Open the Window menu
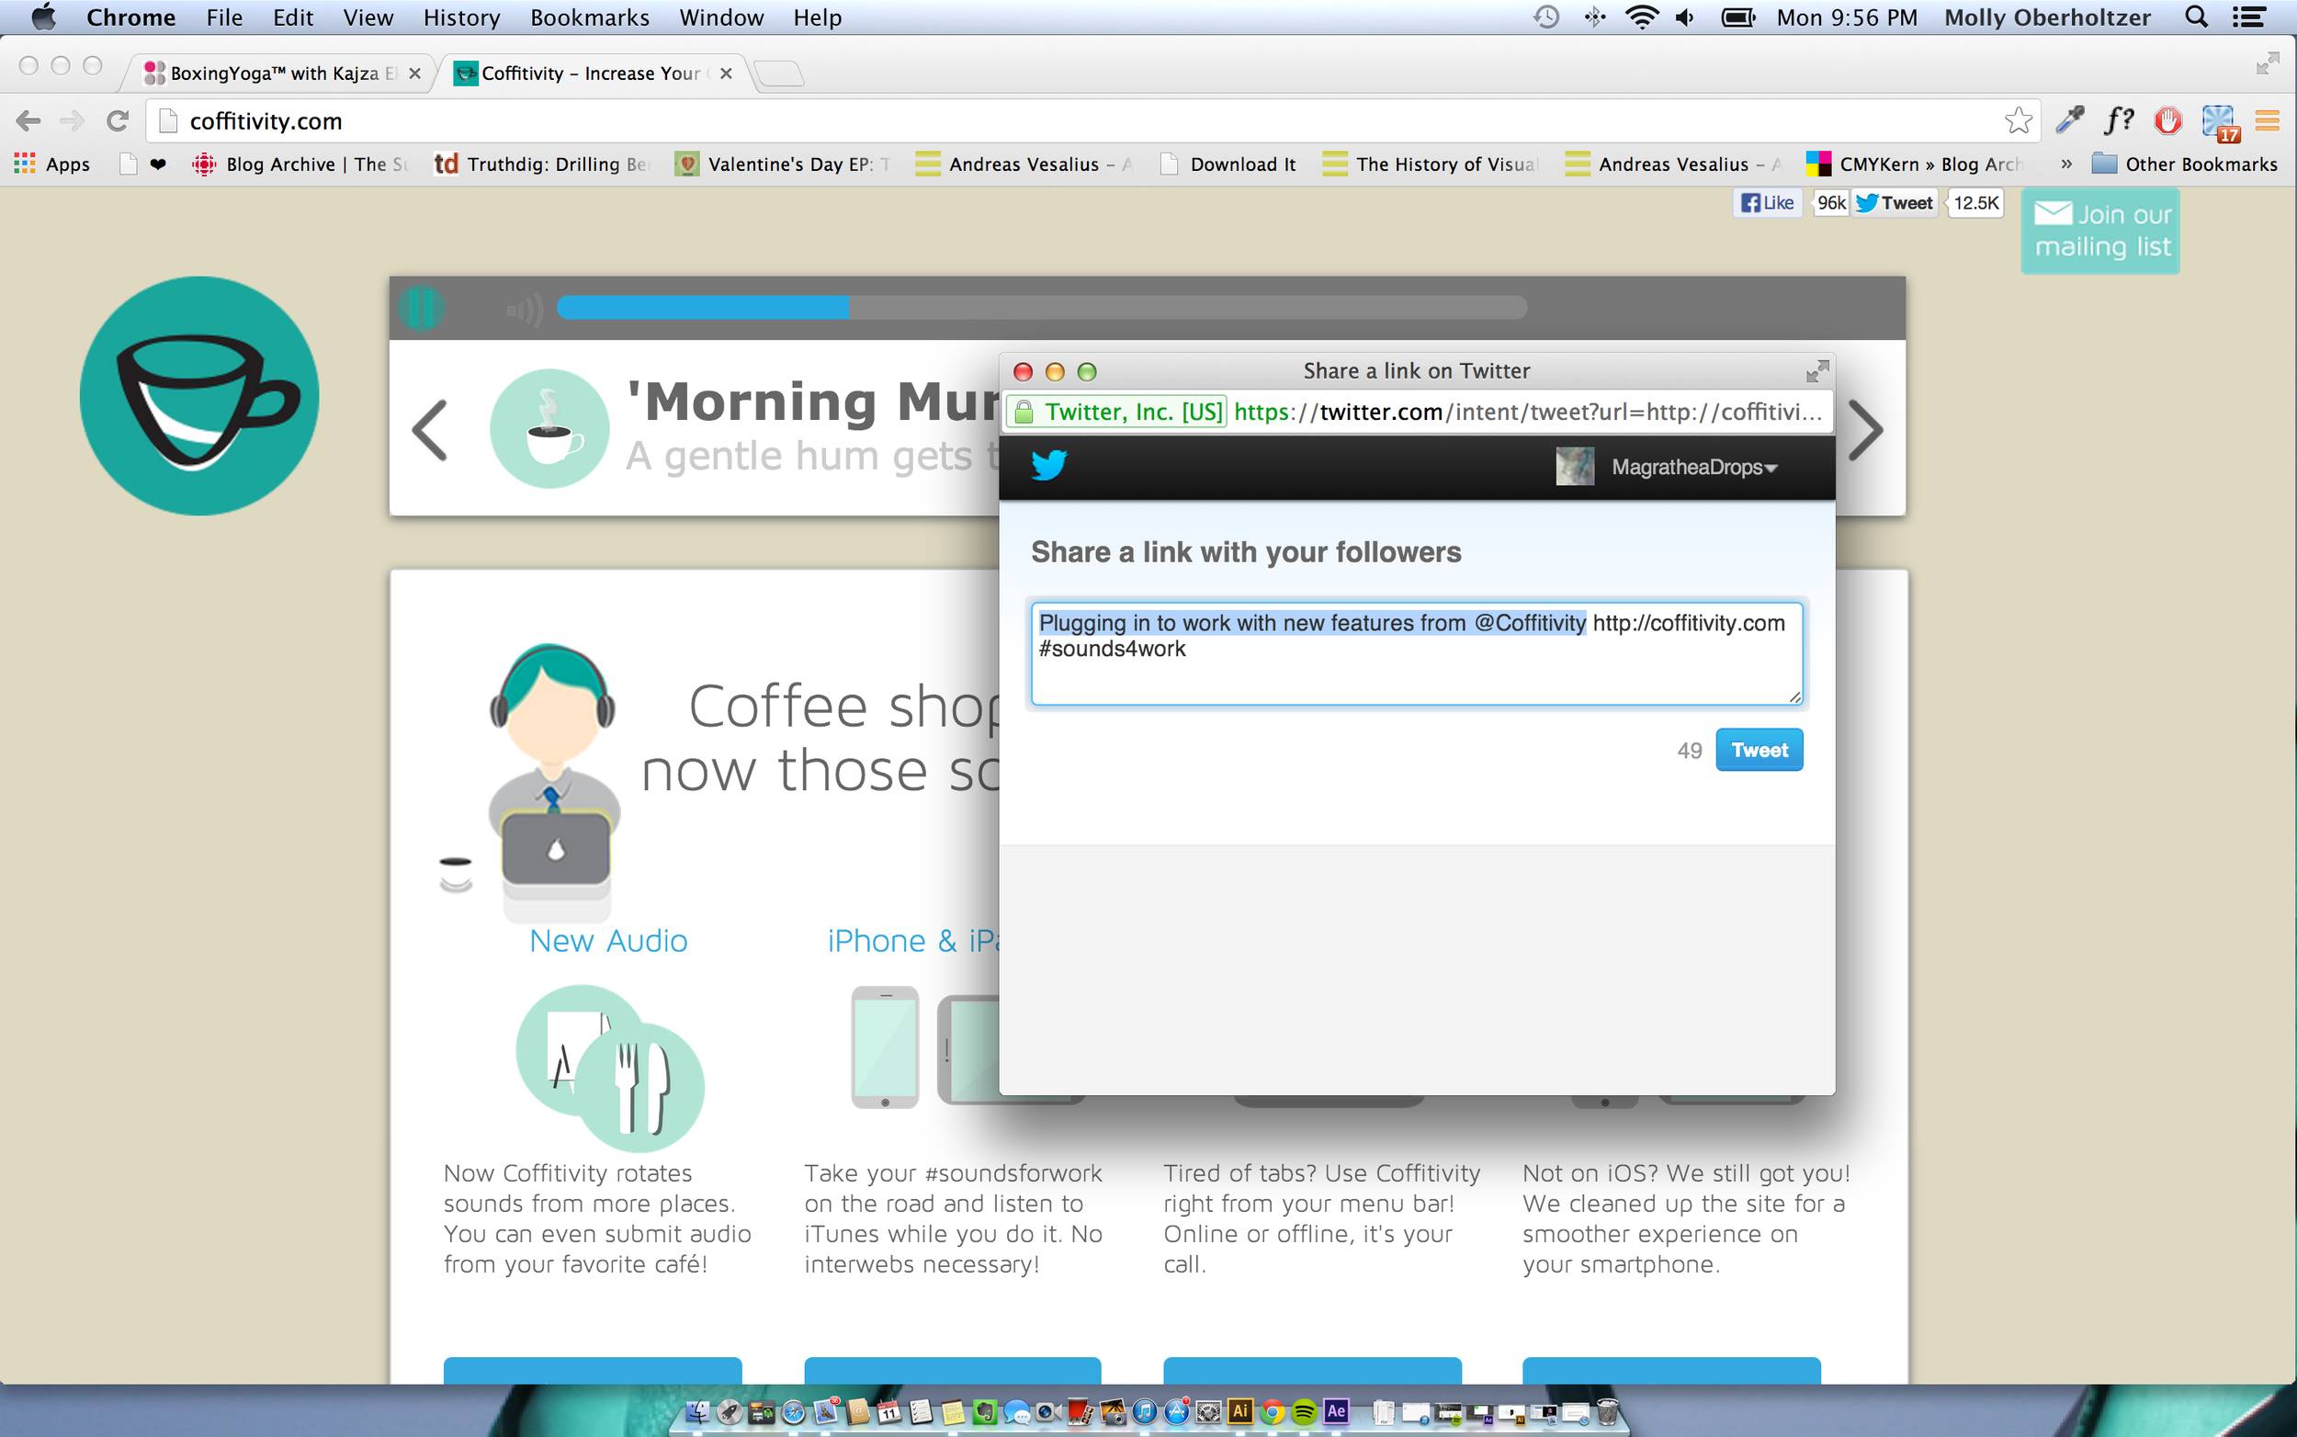 click(x=720, y=17)
